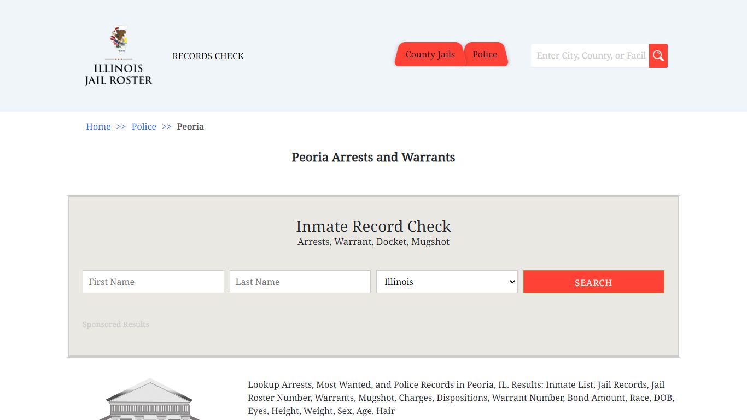
Task: Click the First Name input field
Action: coord(153,282)
